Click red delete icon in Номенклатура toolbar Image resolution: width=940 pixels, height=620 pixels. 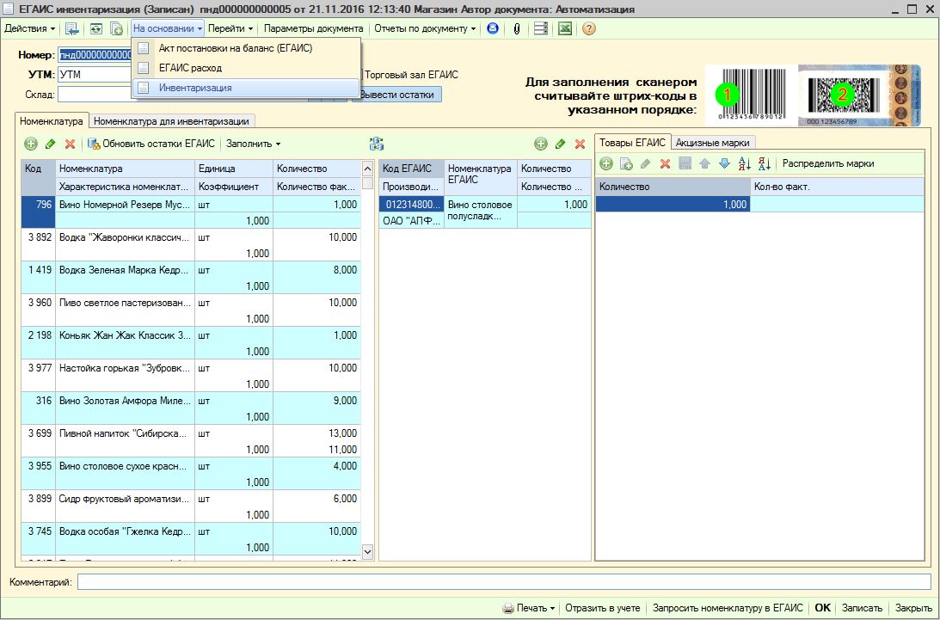tap(71, 144)
